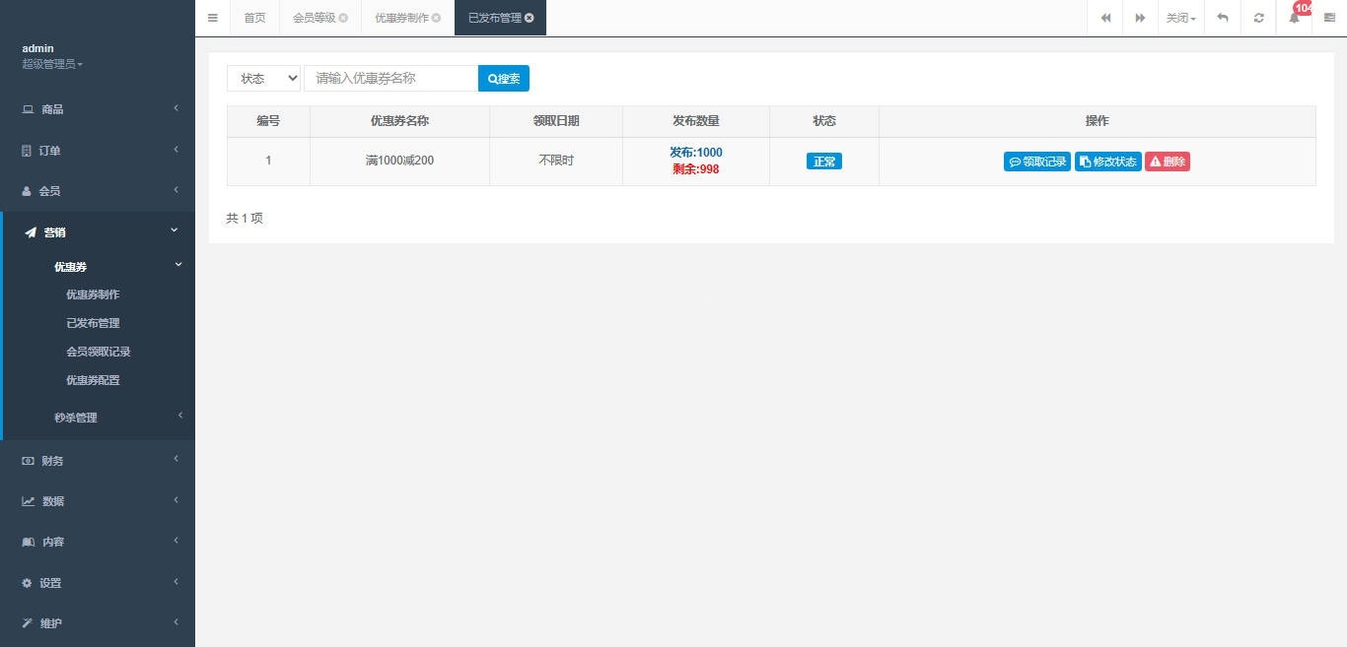Open 会员领取记录 in the sidebar
This screenshot has height=647, width=1347.
(99, 352)
